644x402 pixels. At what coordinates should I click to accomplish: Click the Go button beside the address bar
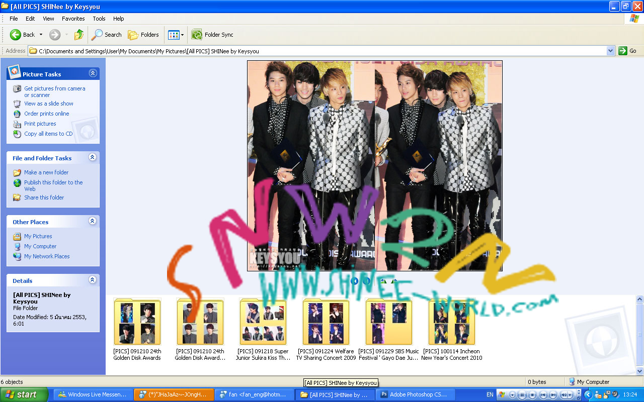click(628, 51)
